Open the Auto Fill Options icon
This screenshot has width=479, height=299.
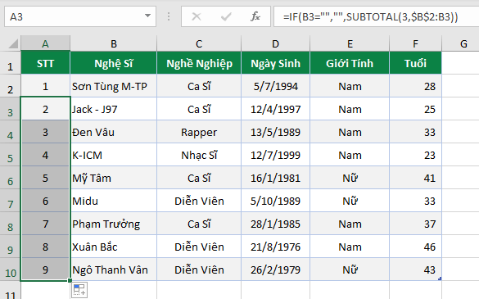(x=79, y=290)
